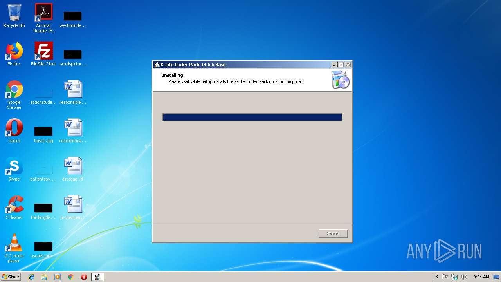This screenshot has width=501, height=282.
Task: Select the usuallycorp file icon
Action: click(43, 249)
